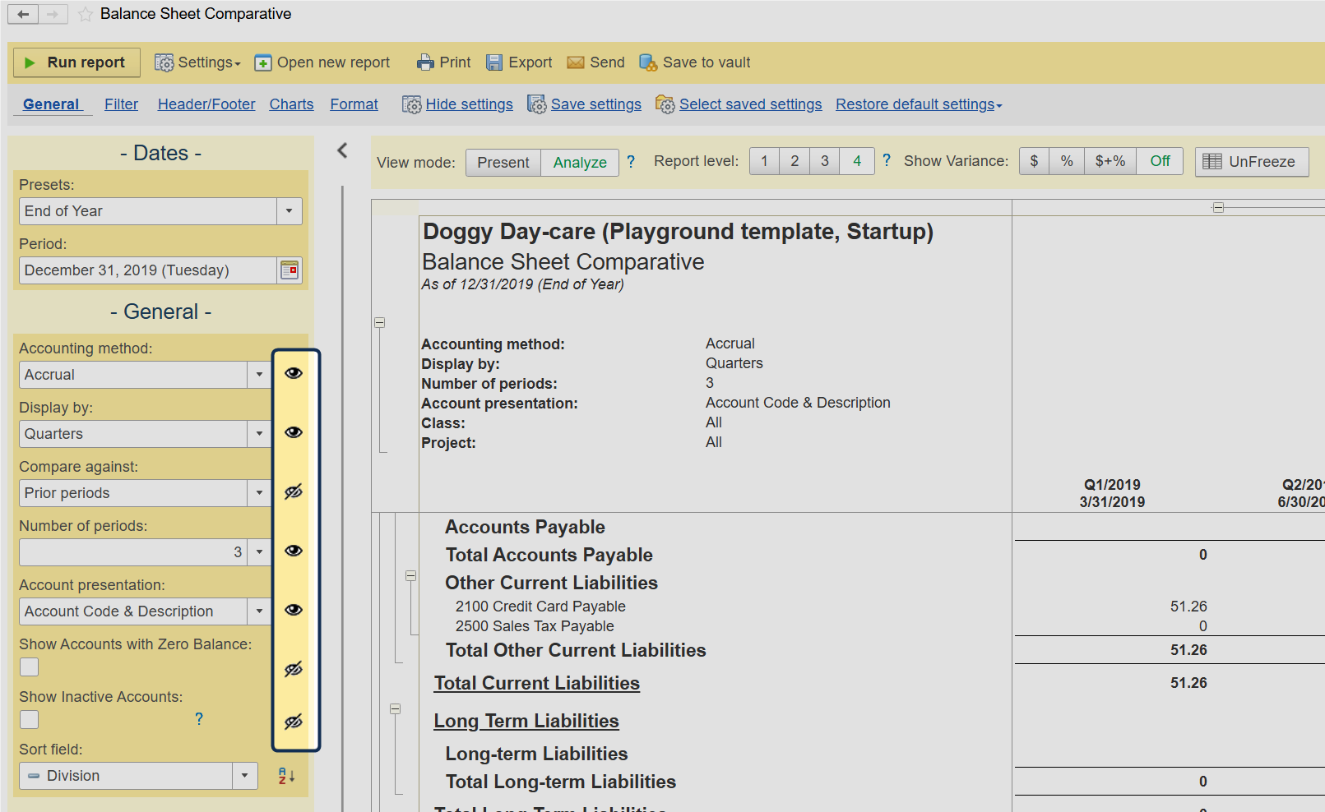Open the Presets dropdown
Screen dimensions: 1325x812
289,211
